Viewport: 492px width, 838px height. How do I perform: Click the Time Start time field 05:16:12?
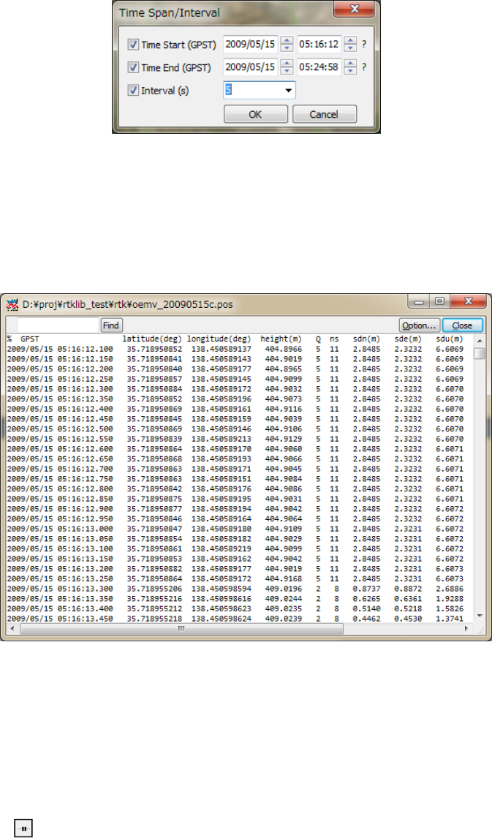319,45
